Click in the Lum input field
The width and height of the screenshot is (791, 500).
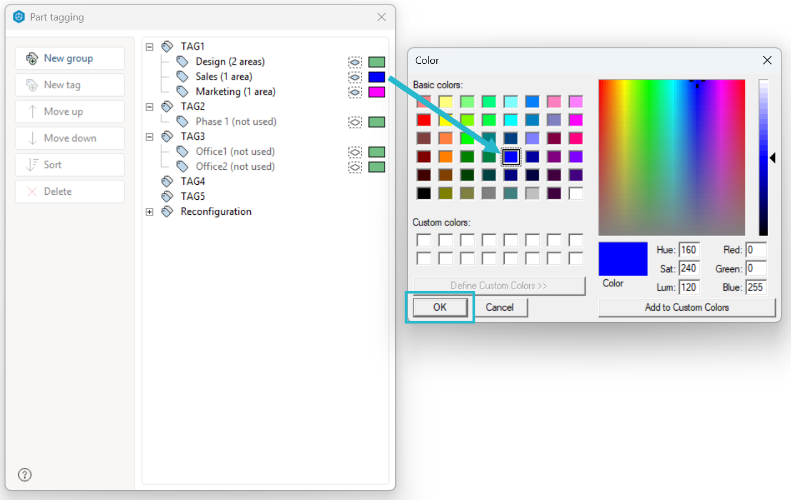coord(689,287)
